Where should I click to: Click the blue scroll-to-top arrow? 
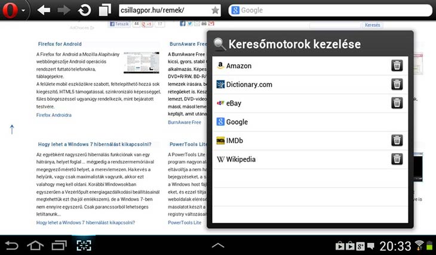point(12,129)
